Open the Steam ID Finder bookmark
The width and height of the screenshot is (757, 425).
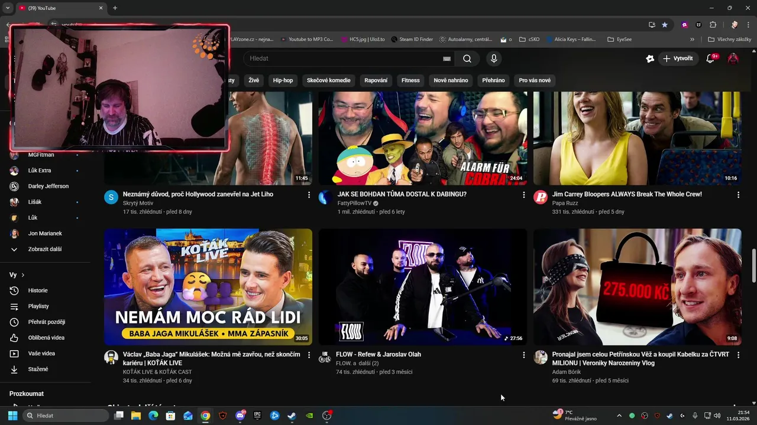pos(412,40)
